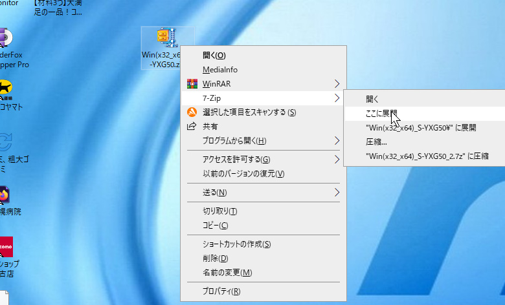Extract to the "Win(x32_x64)_S-YXG50¥" folder
Viewport: 505px width, 305px height.
pyautogui.click(x=420, y=128)
